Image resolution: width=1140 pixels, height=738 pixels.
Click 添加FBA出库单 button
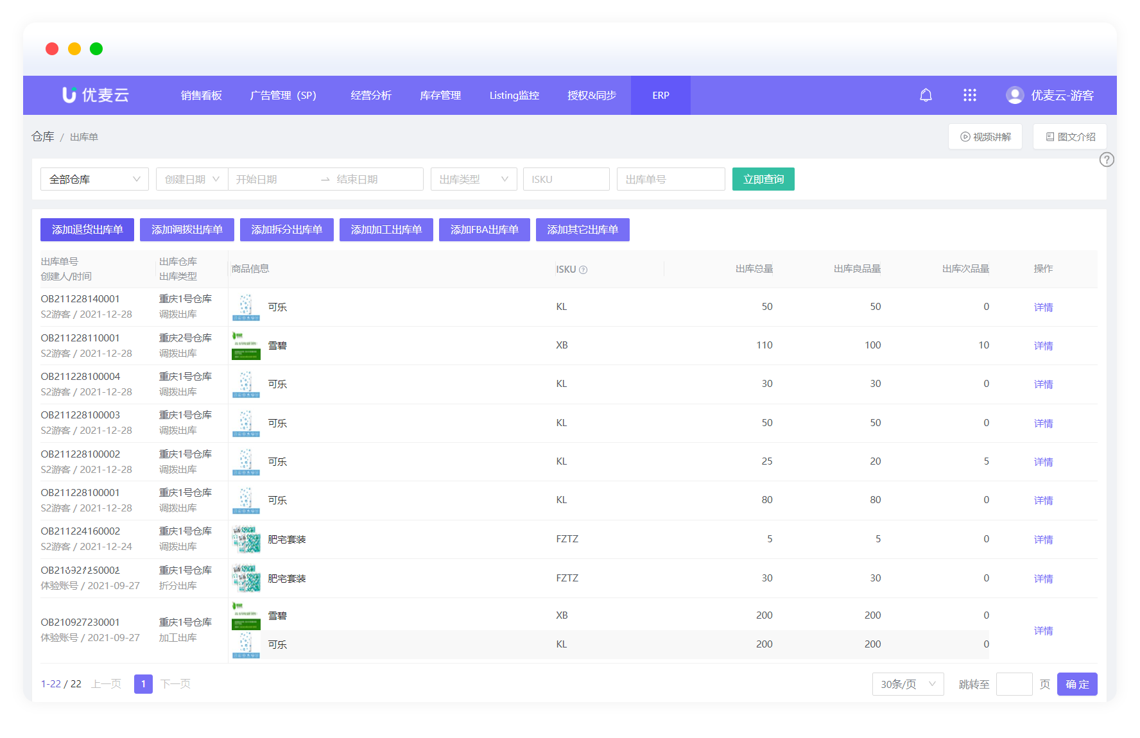[484, 230]
